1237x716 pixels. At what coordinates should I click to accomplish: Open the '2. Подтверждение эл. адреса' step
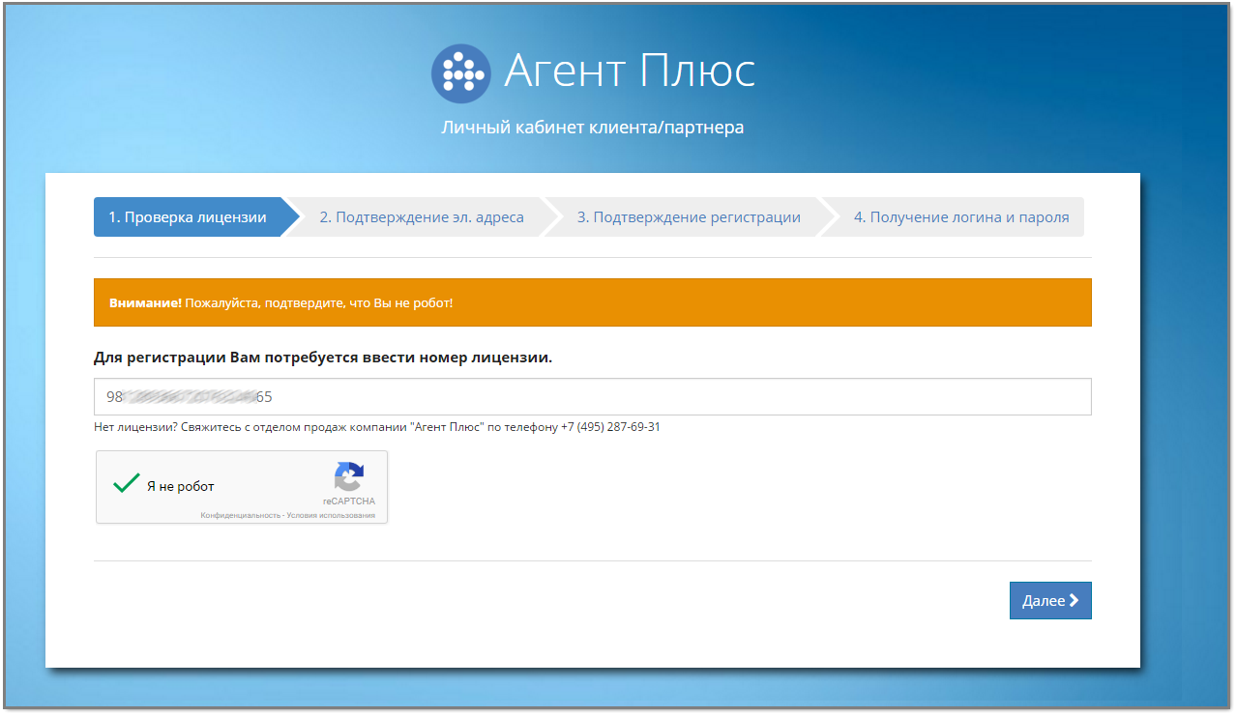(422, 217)
